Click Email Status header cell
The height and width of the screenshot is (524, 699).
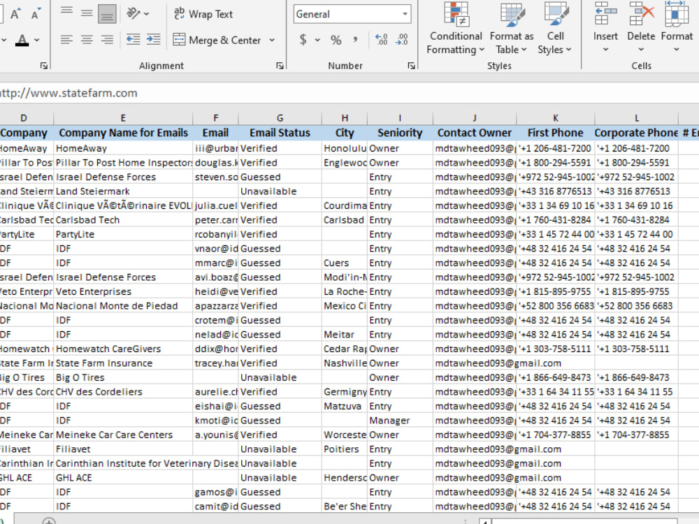(280, 133)
